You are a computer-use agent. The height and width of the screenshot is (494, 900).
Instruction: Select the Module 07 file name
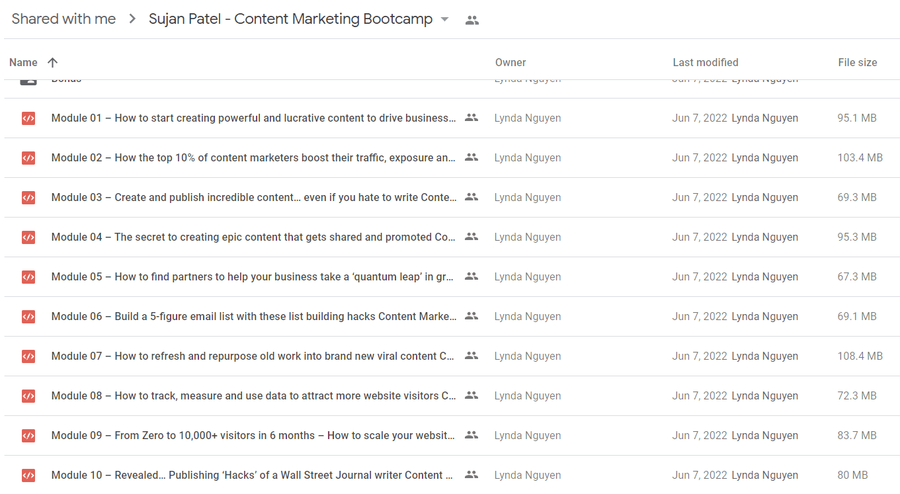coord(254,356)
